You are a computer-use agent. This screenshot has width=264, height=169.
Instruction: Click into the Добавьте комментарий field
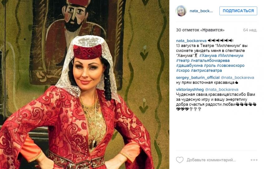click(x=211, y=160)
